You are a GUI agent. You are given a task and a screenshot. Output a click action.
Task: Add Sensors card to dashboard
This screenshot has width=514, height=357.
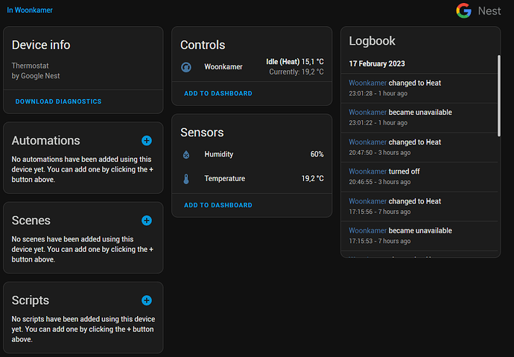coord(218,205)
